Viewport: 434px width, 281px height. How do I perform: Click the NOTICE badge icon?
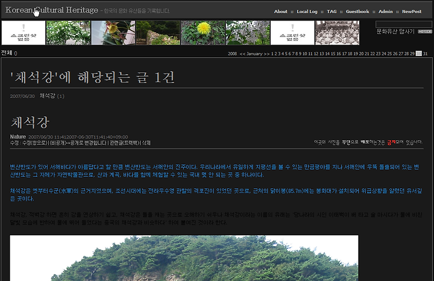click(x=424, y=31)
